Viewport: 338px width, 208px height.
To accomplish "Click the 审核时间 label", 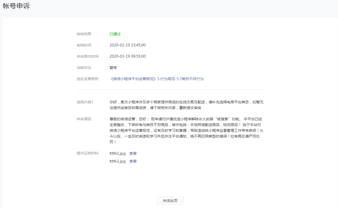I will coord(84,45).
